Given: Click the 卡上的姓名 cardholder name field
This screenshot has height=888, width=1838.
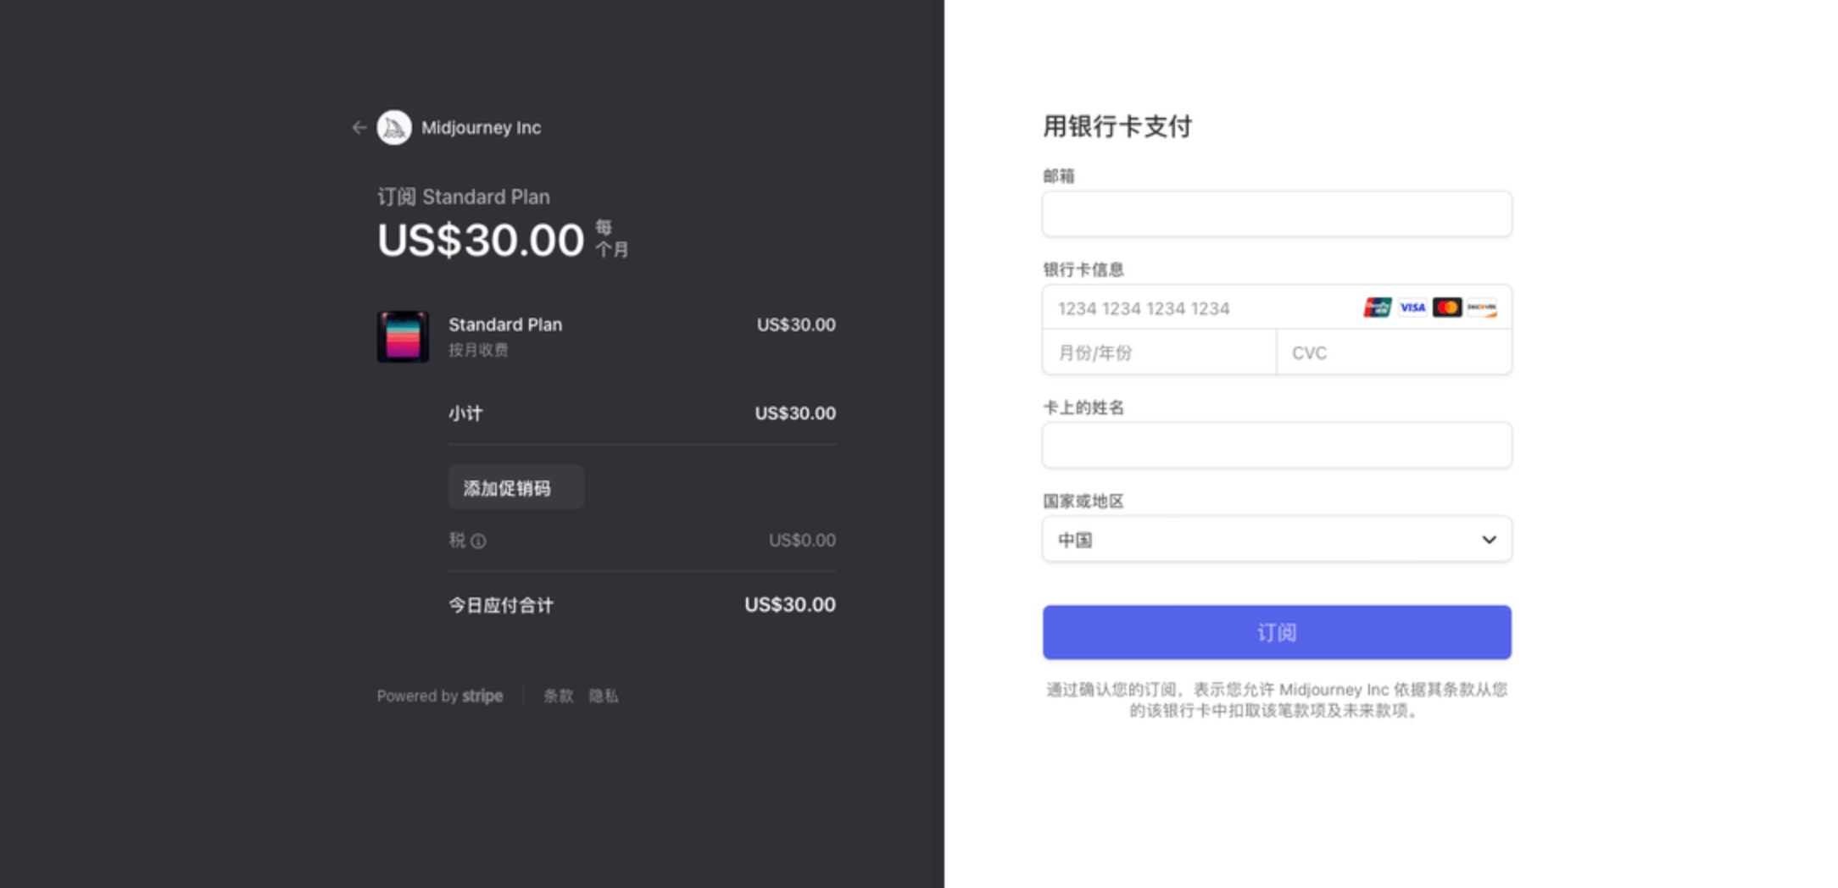Looking at the screenshot, I should (x=1275, y=445).
